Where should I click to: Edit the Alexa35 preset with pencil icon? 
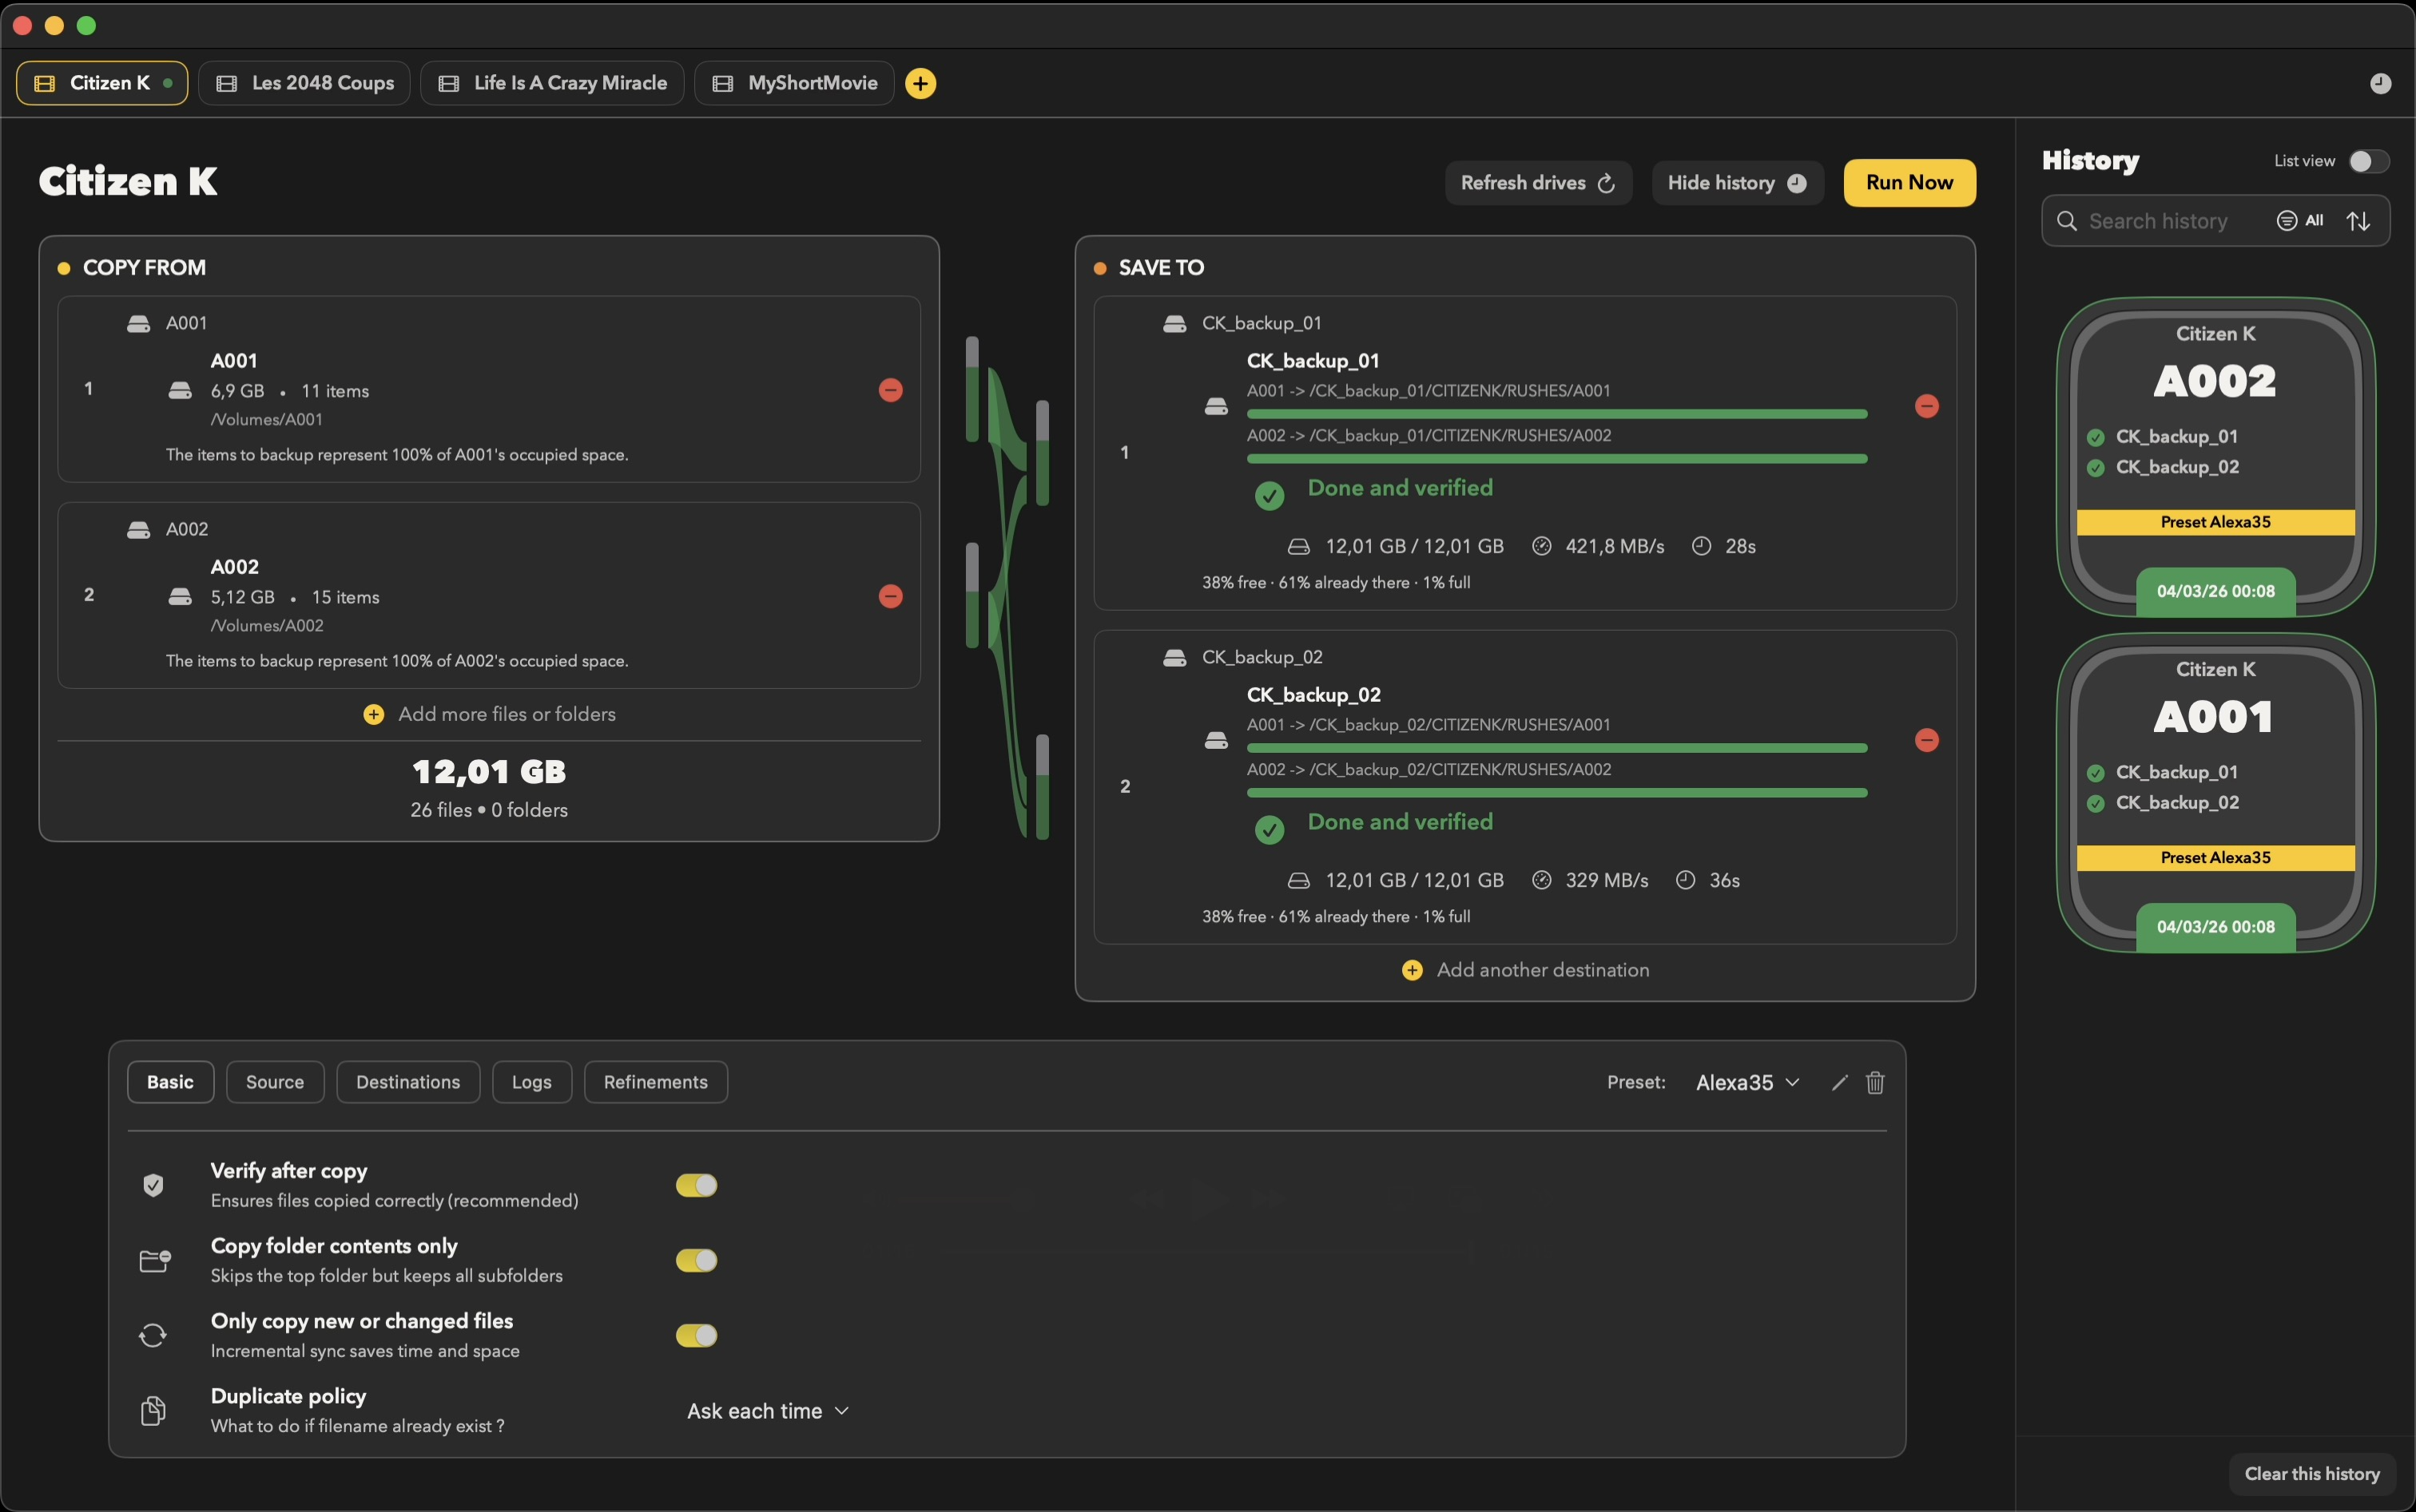(x=1838, y=1082)
